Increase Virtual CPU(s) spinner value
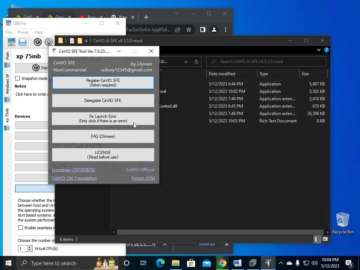This screenshot has width=360, height=270. [x=30, y=247]
